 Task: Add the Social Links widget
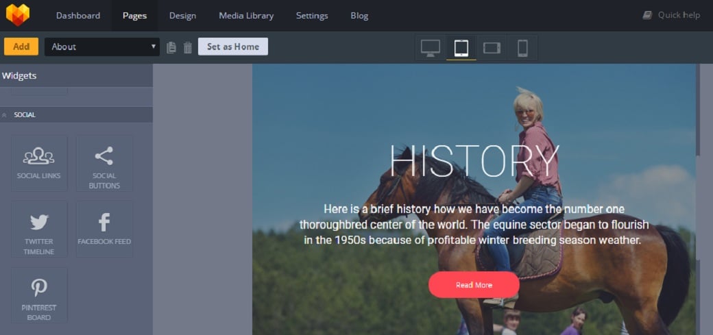(x=39, y=163)
